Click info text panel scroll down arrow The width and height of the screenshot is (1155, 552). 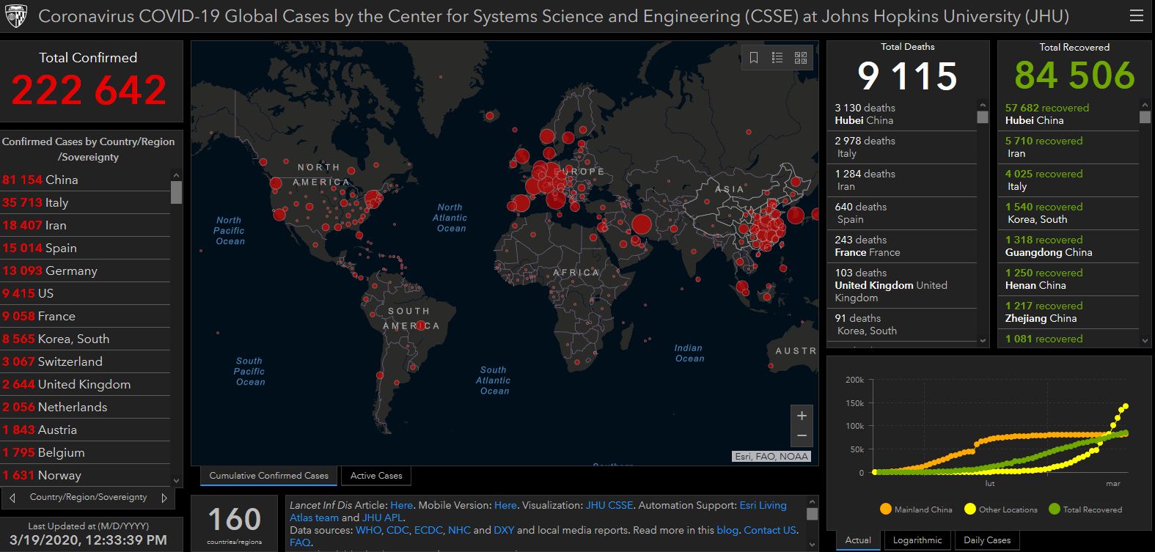tap(812, 544)
